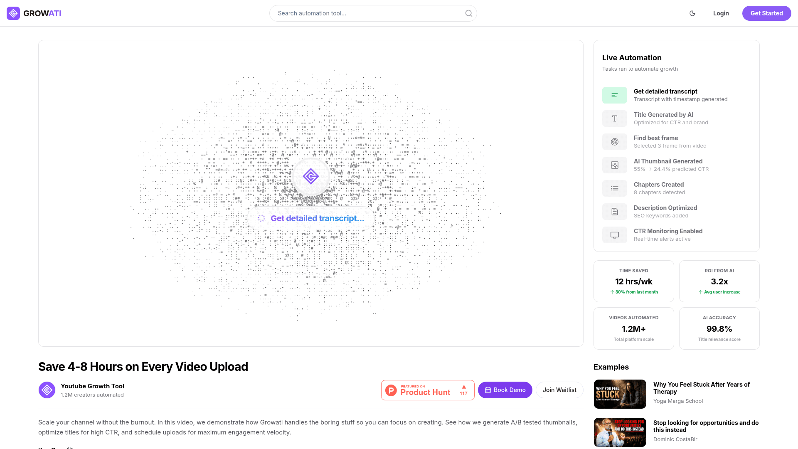Select the Chapters Created task

pyautogui.click(x=677, y=188)
